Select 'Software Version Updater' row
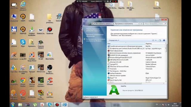191x107 pixels. pos(136,75)
